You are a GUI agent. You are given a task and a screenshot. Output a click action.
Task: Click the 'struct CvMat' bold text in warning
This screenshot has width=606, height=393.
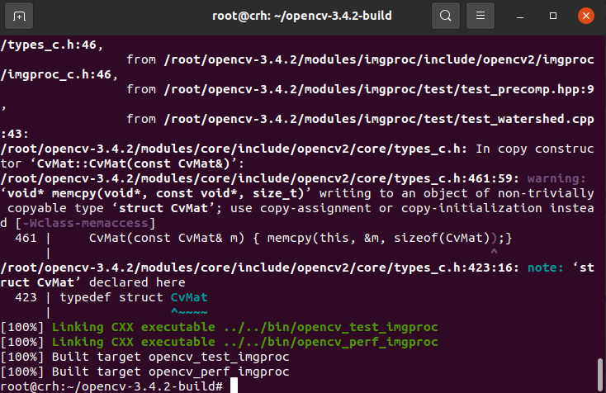[163, 208]
